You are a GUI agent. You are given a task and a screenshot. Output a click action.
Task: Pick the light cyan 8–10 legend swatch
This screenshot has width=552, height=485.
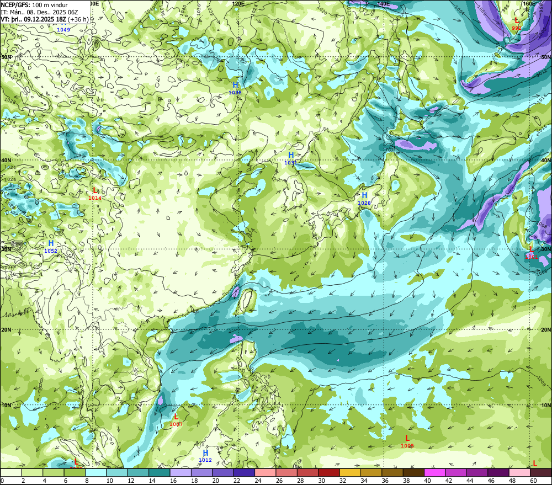coord(95,472)
